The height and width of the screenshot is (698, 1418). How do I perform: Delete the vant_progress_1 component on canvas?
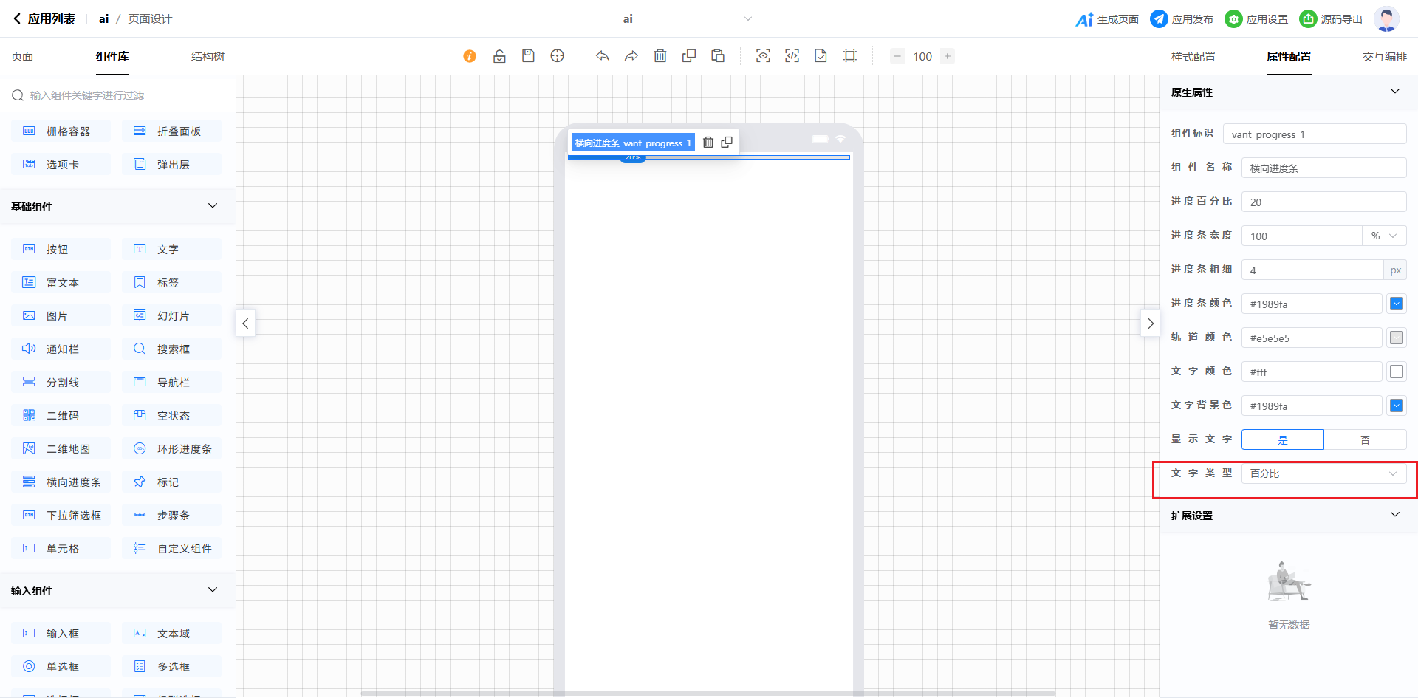coord(708,143)
